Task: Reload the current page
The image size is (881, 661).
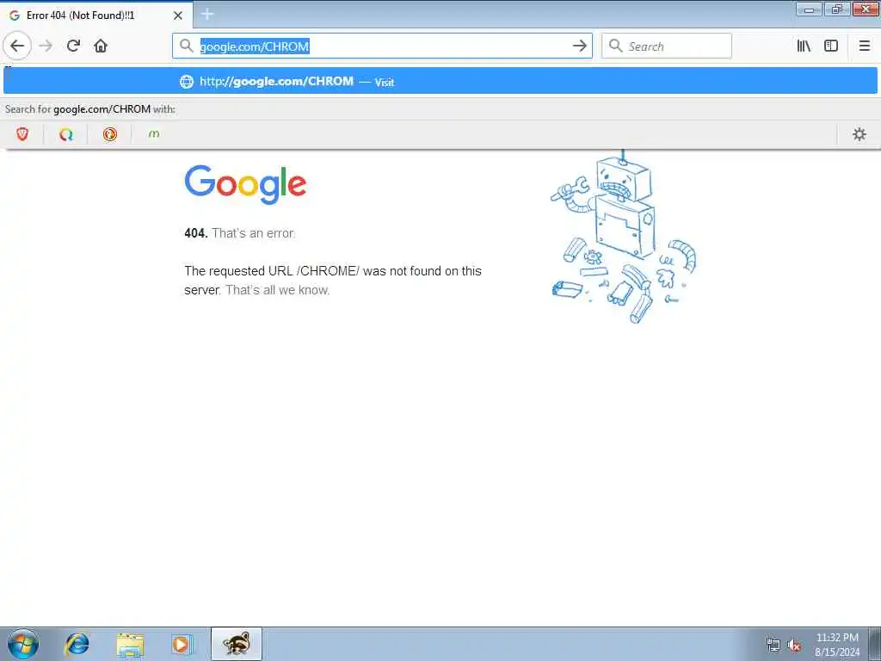Action: pyautogui.click(x=73, y=46)
